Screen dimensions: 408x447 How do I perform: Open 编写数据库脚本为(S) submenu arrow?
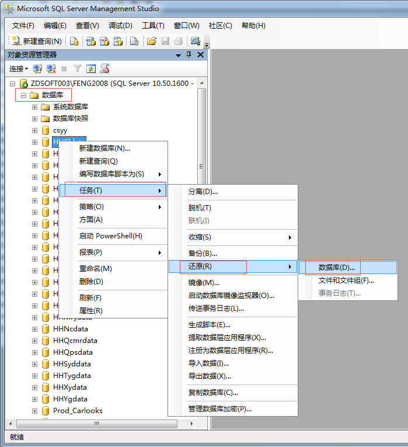[x=160, y=175]
